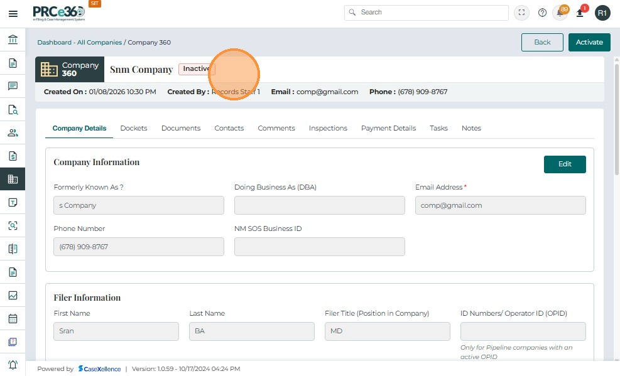Click the upload icon with red badge

coord(580,13)
